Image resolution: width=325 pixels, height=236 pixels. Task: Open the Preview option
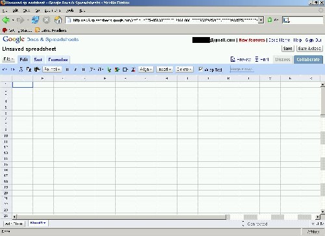[240, 59]
